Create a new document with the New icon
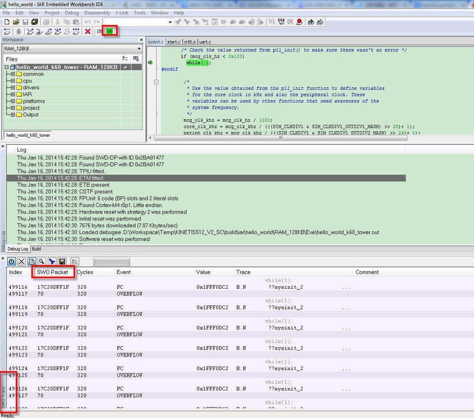 pos(7,22)
